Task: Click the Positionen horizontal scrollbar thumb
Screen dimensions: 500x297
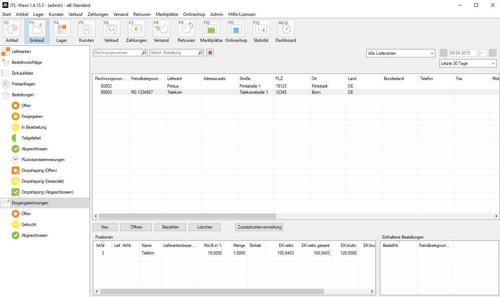Action: pyautogui.click(x=212, y=291)
